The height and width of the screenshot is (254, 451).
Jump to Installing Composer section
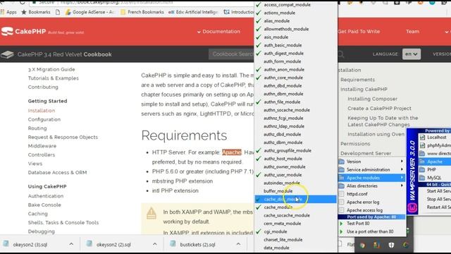tap(373, 99)
